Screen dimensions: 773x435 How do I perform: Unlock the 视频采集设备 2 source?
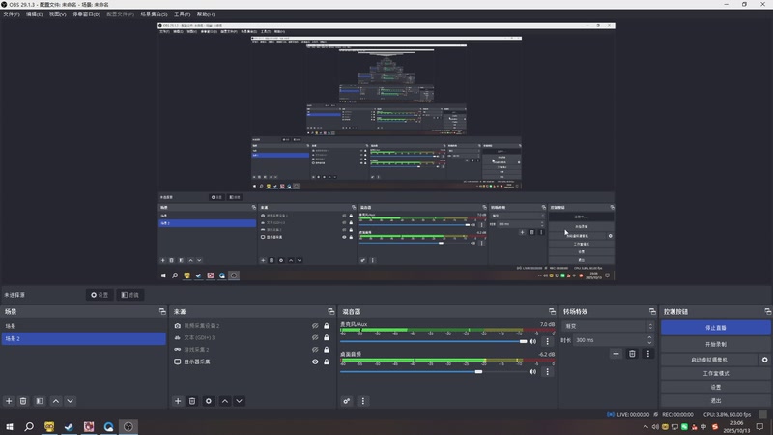(327, 326)
